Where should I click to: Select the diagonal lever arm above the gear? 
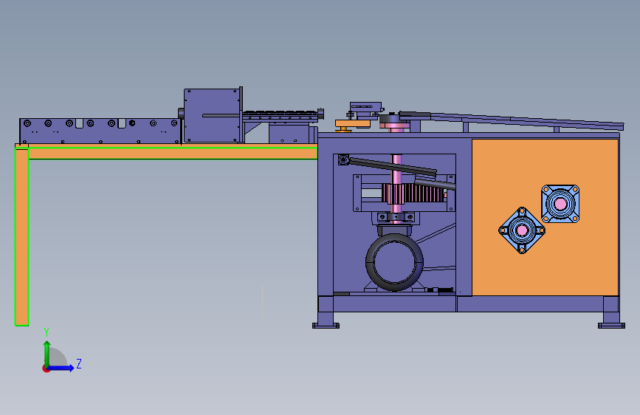[x=393, y=167]
